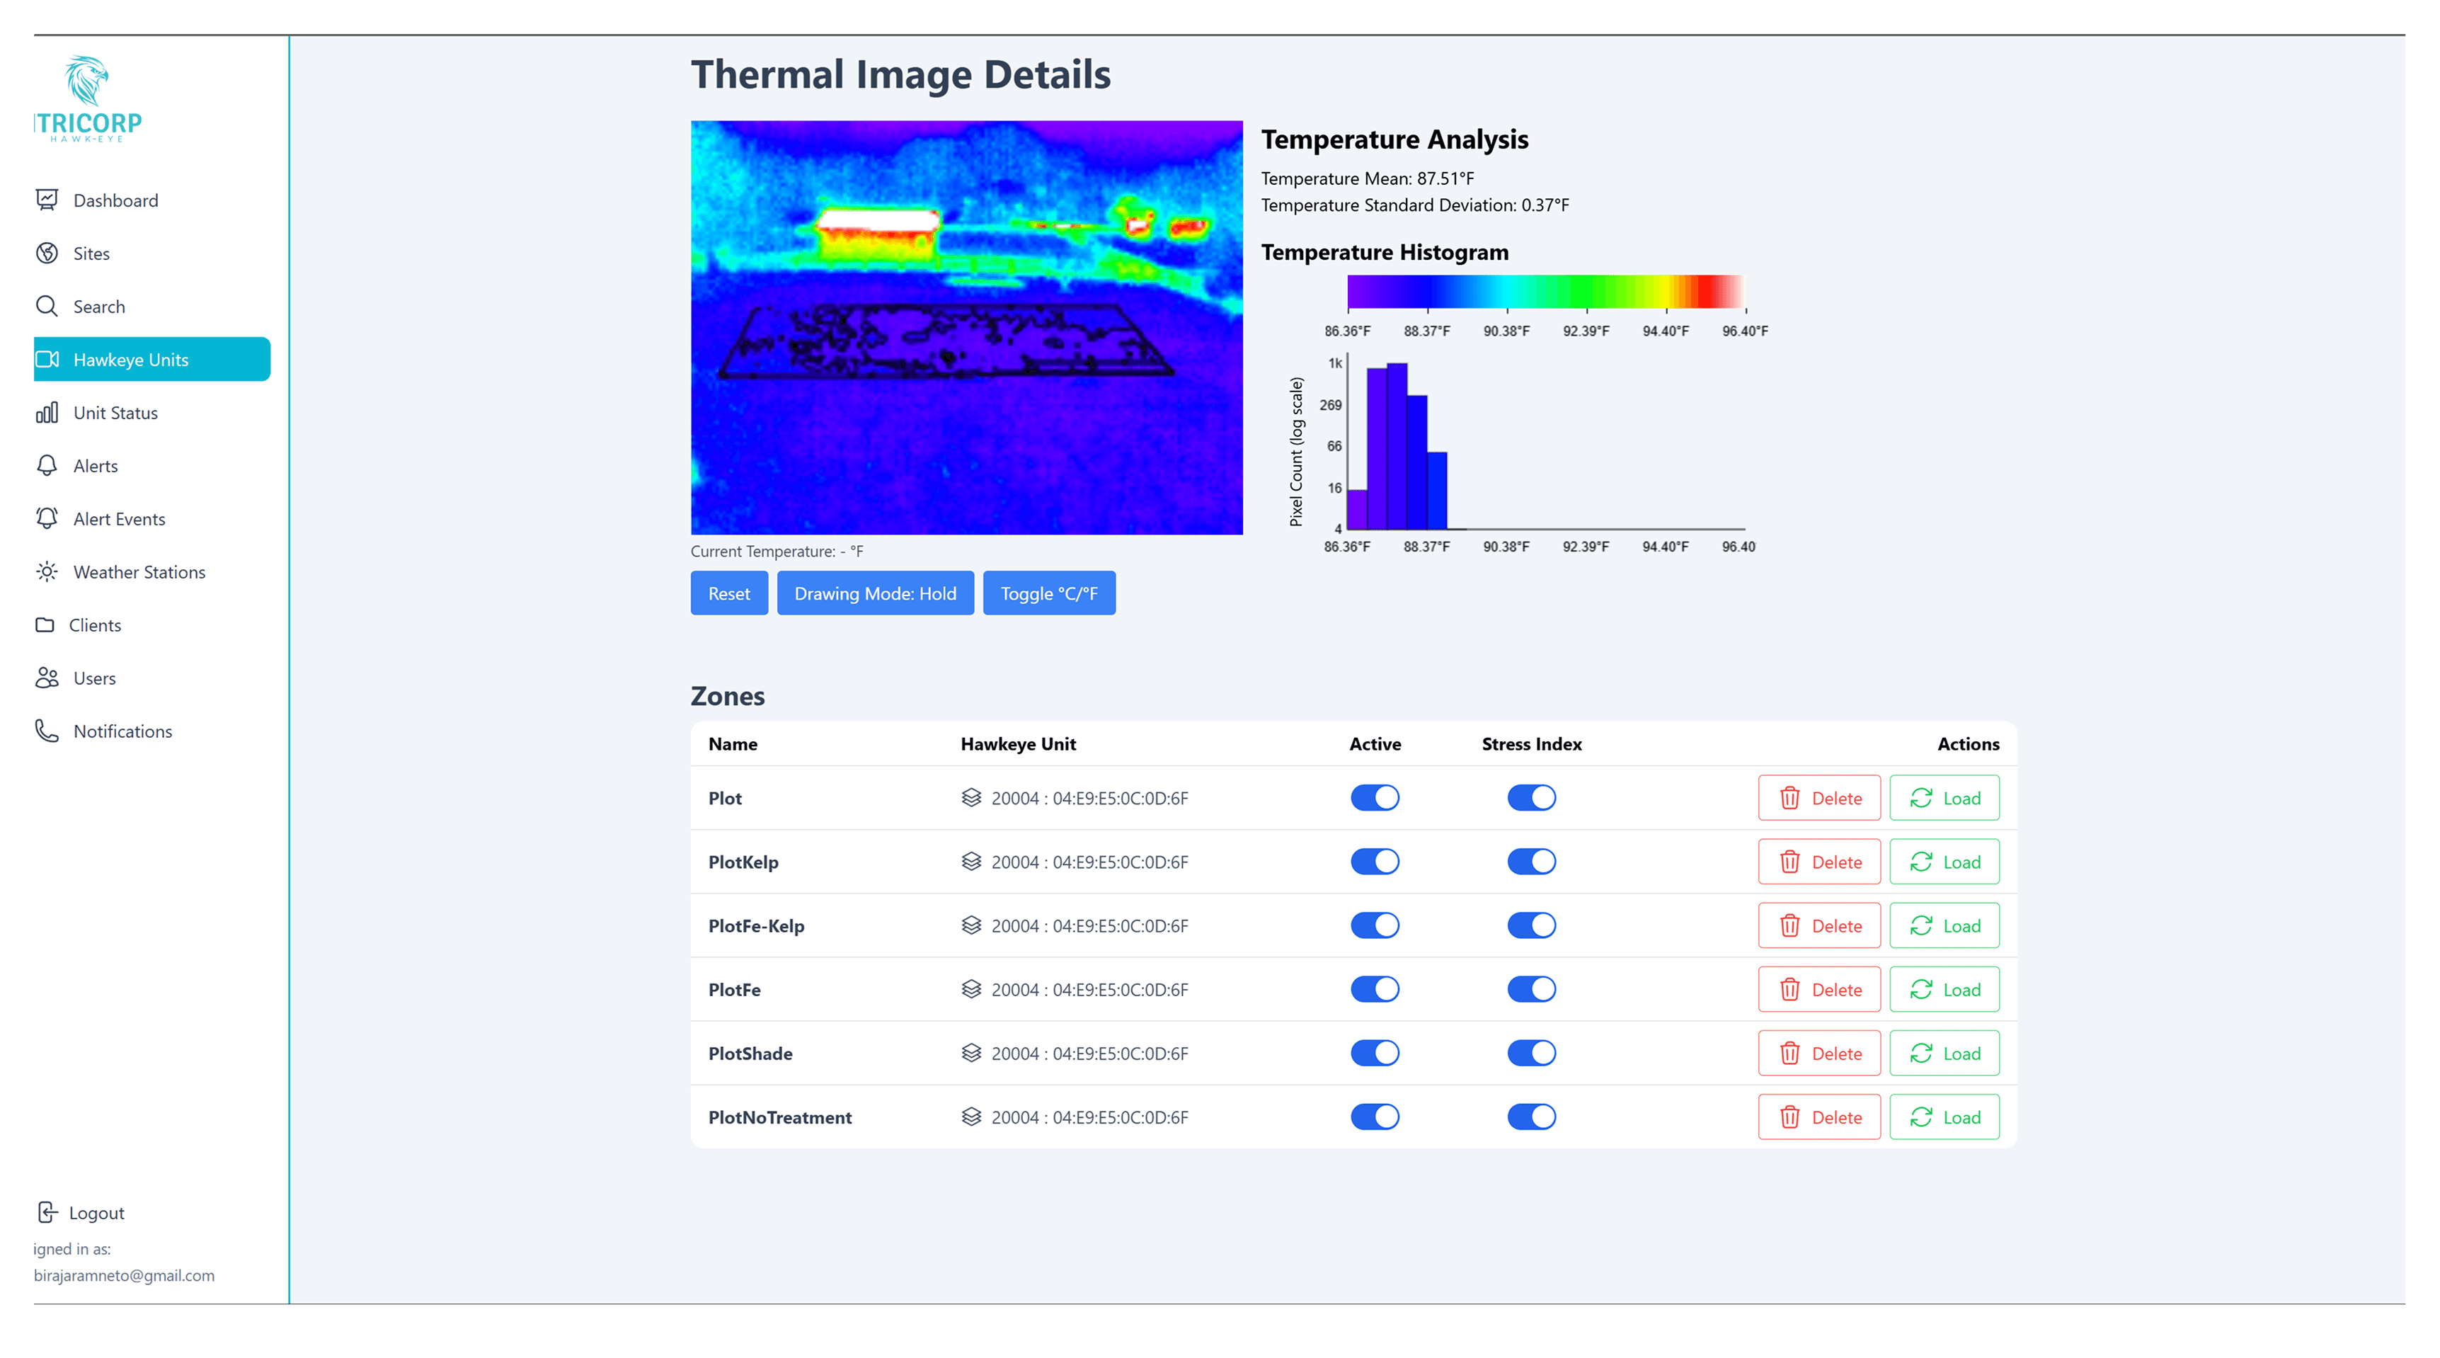Click the Search magnifier icon in sidebar
Viewport: 2440px width, 1358px height.
coord(47,306)
